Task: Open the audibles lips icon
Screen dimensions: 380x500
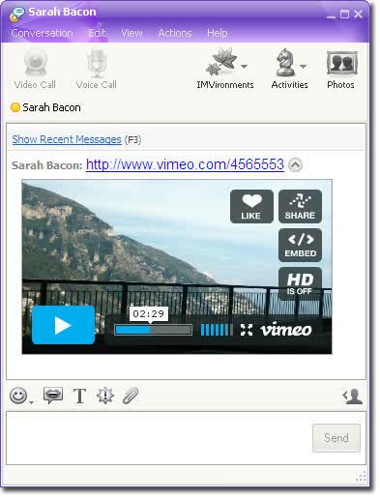Action: point(53,396)
